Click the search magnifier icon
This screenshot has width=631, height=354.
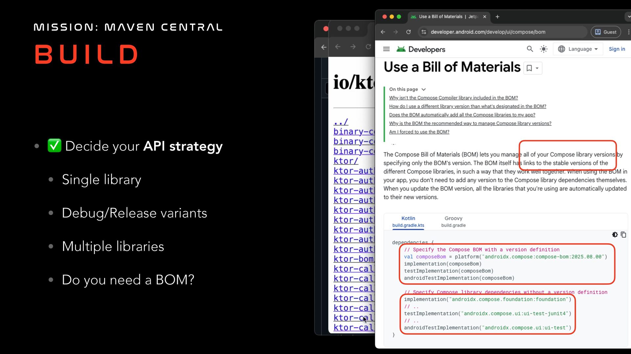click(x=530, y=49)
